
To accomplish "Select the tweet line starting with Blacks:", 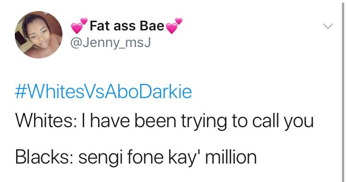I will tap(136, 157).
